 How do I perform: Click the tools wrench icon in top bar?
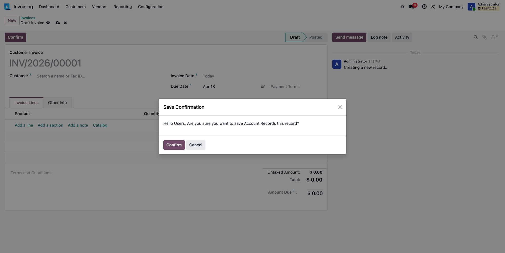(433, 7)
